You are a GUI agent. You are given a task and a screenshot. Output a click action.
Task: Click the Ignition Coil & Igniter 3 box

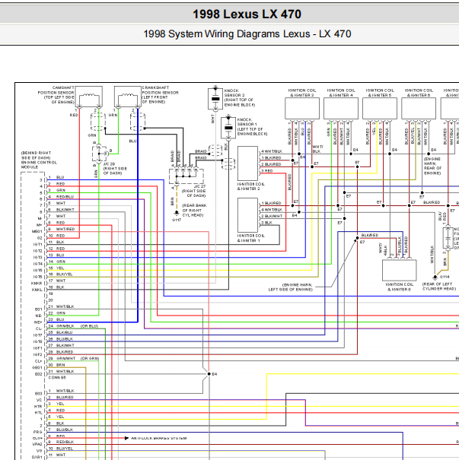point(302,108)
